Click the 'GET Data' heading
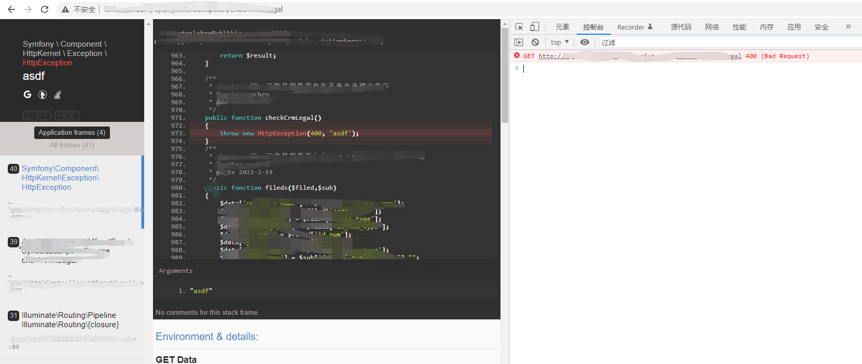Image resolution: width=862 pixels, height=364 pixels. coord(176,359)
